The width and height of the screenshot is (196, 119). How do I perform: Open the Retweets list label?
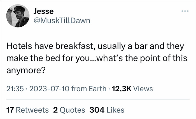click(x=31, y=110)
